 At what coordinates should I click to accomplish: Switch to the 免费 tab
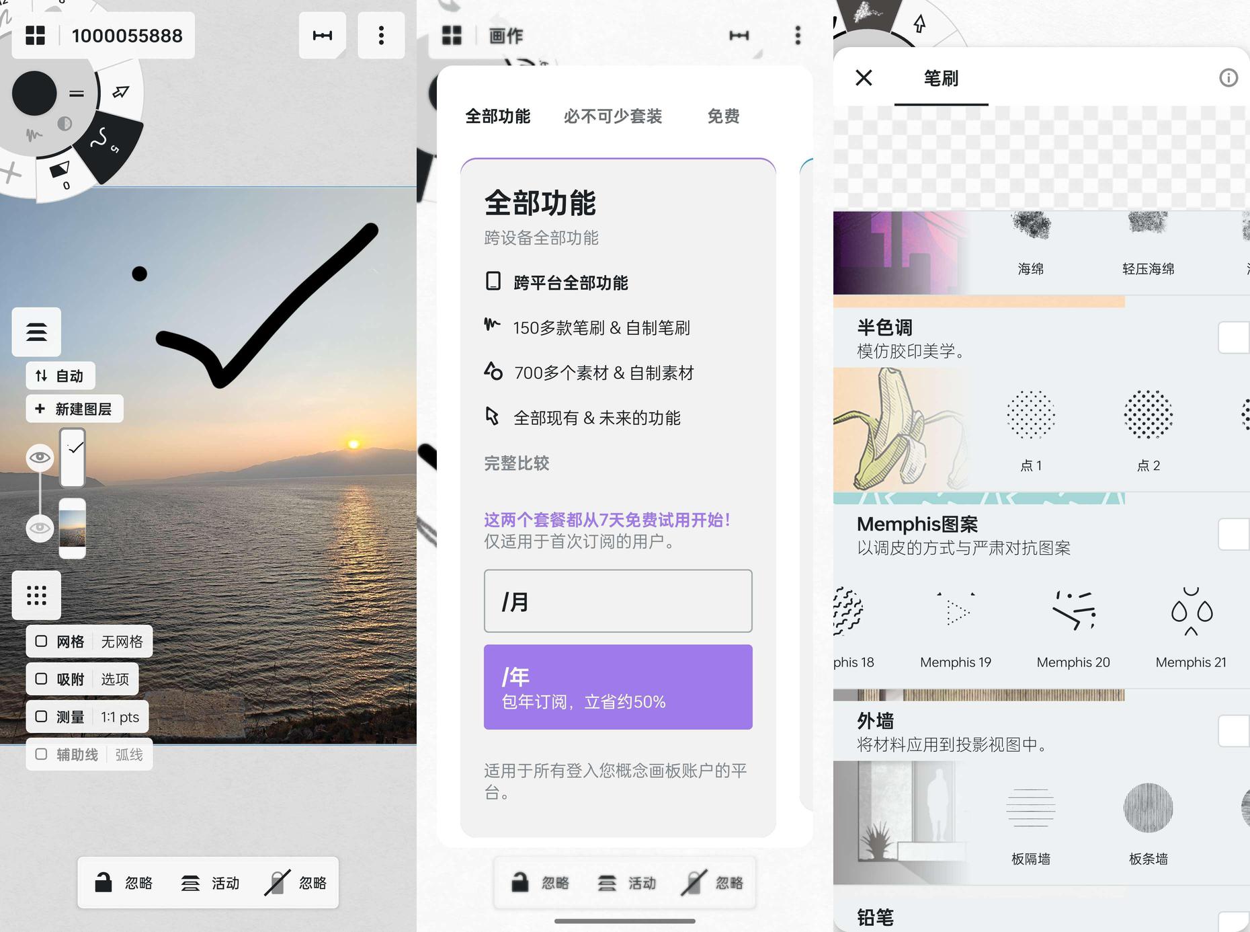[723, 116]
